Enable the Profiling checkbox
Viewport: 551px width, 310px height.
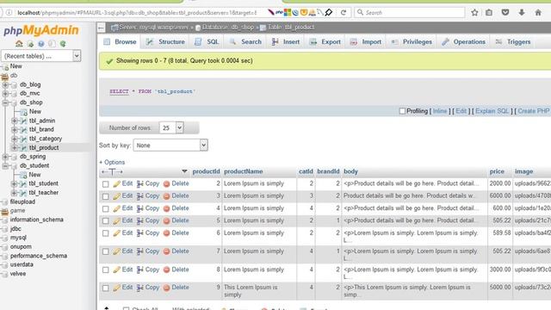(402, 111)
